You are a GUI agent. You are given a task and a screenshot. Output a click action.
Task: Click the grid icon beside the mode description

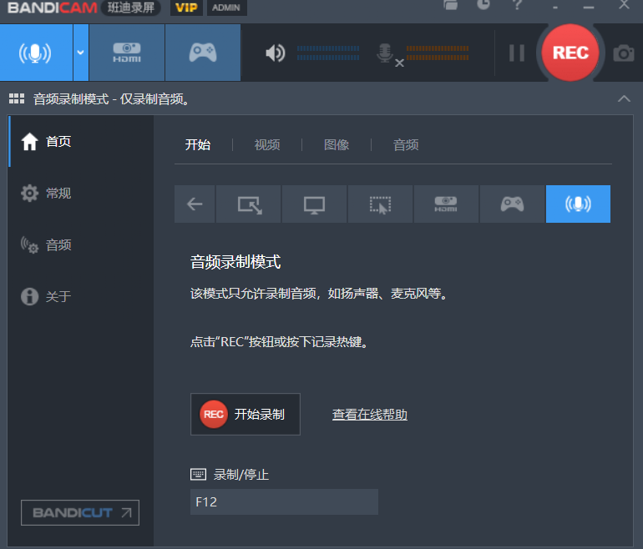click(17, 98)
